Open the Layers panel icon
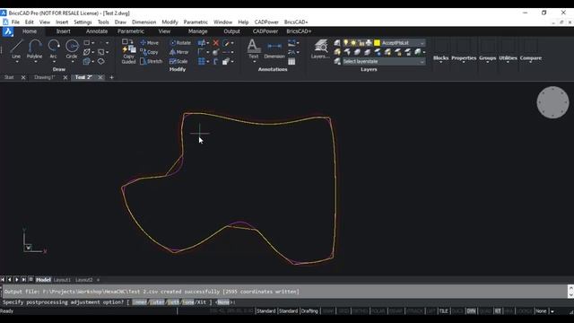This screenshot has width=574, height=323. point(320,49)
